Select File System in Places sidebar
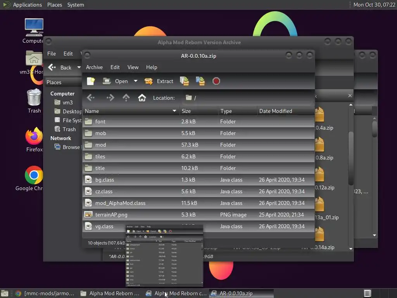The width and height of the screenshot is (397, 298). (68, 120)
